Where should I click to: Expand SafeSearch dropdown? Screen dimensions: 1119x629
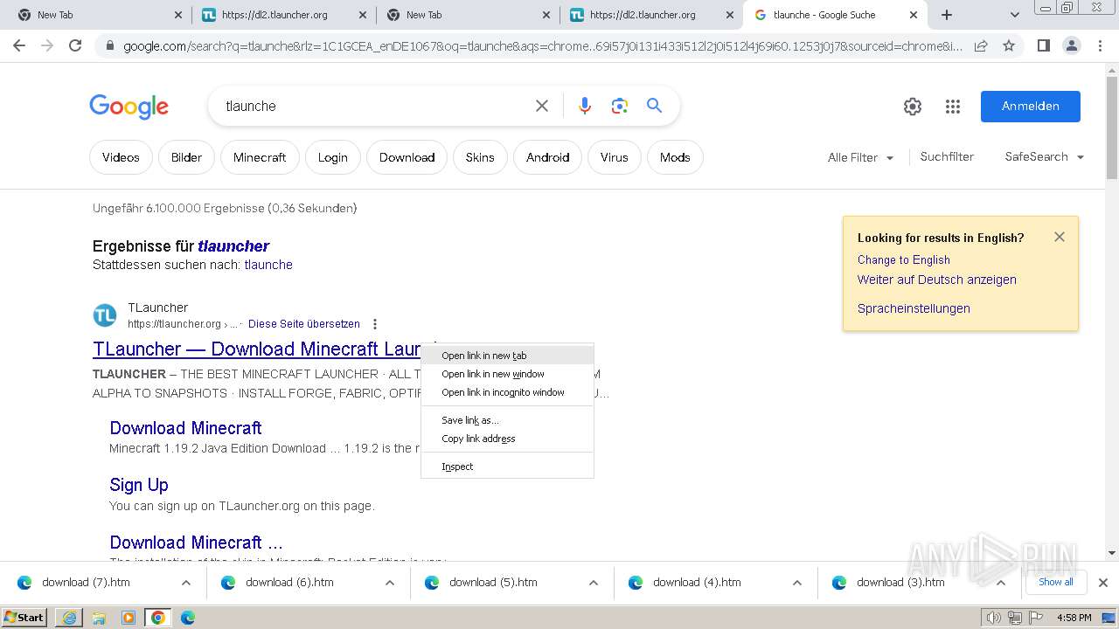(1045, 157)
